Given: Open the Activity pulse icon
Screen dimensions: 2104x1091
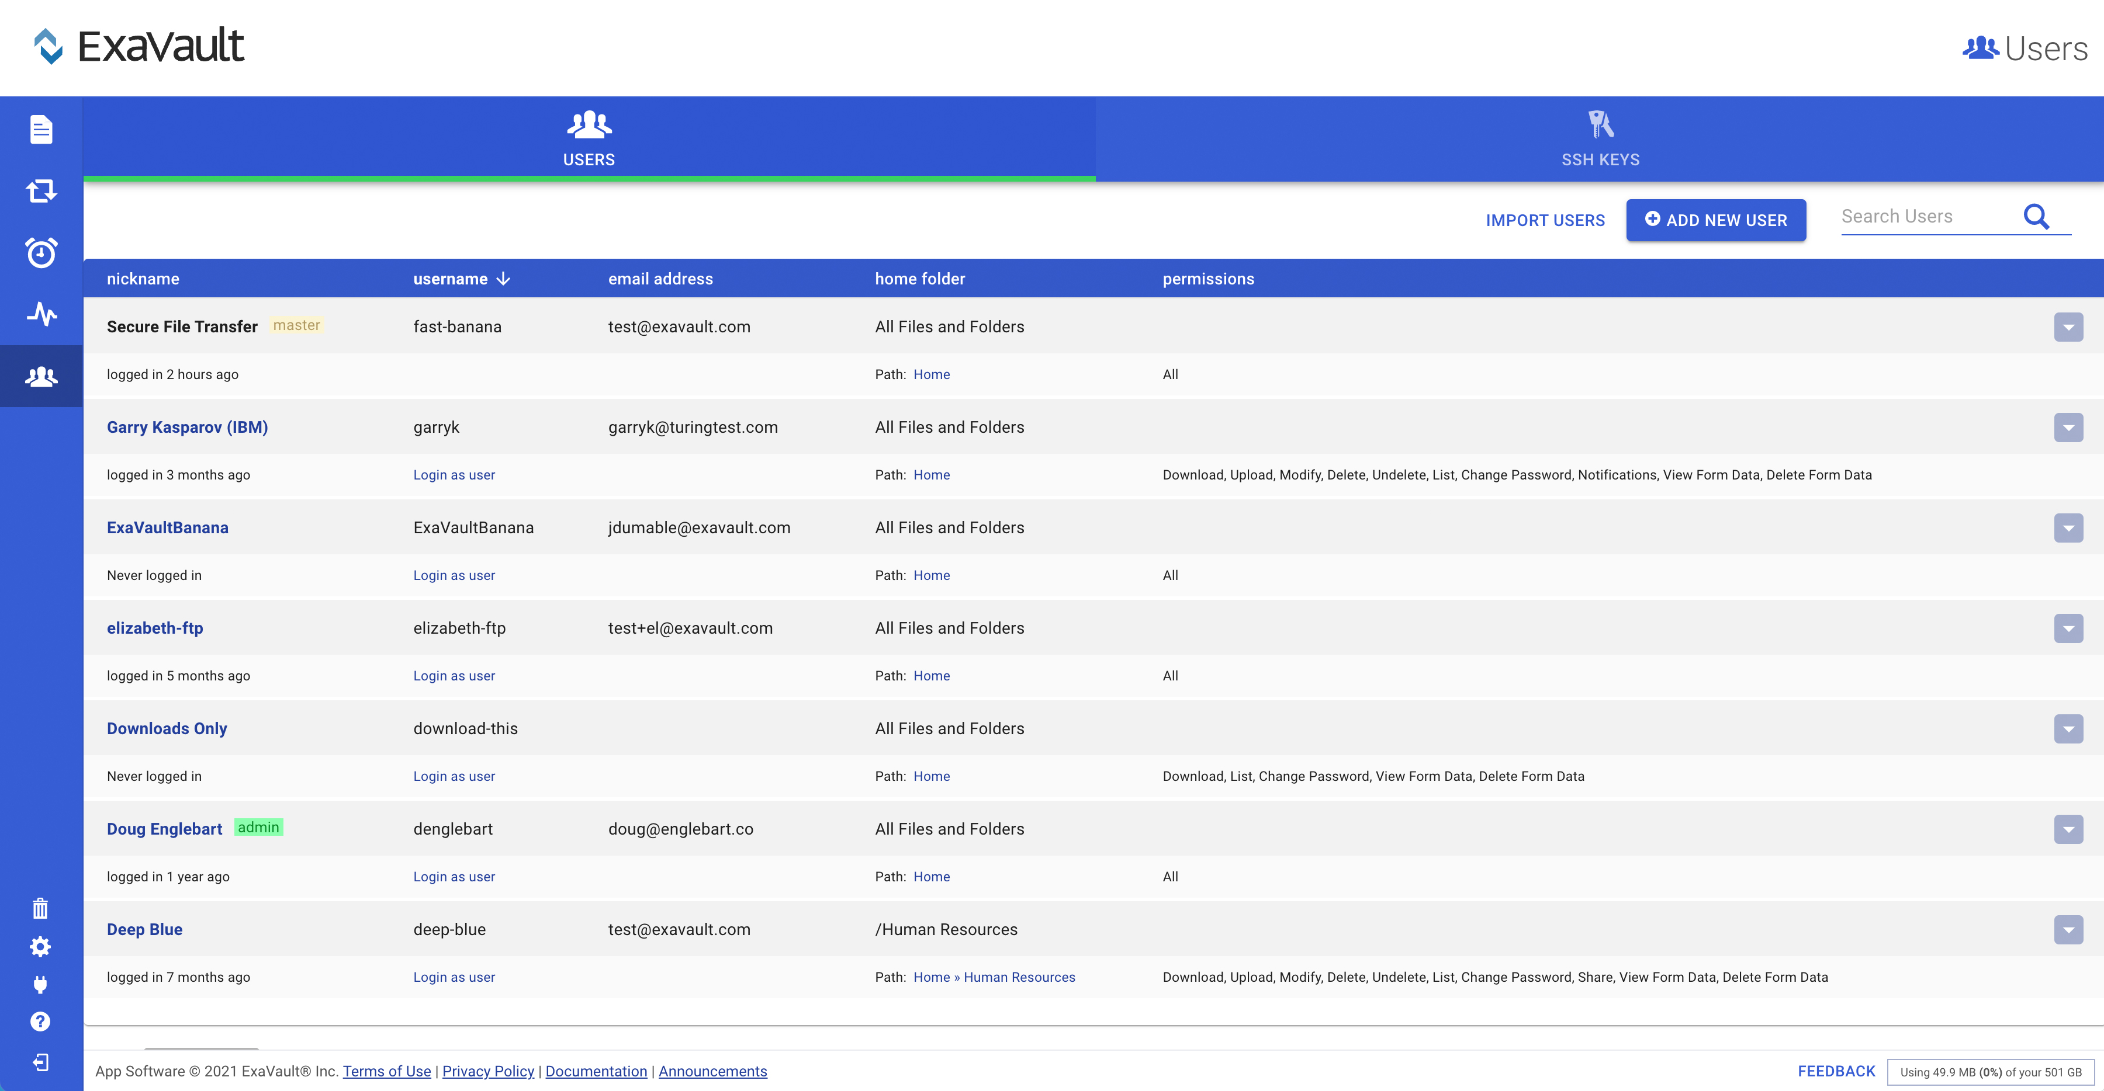Looking at the screenshot, I should [41, 314].
